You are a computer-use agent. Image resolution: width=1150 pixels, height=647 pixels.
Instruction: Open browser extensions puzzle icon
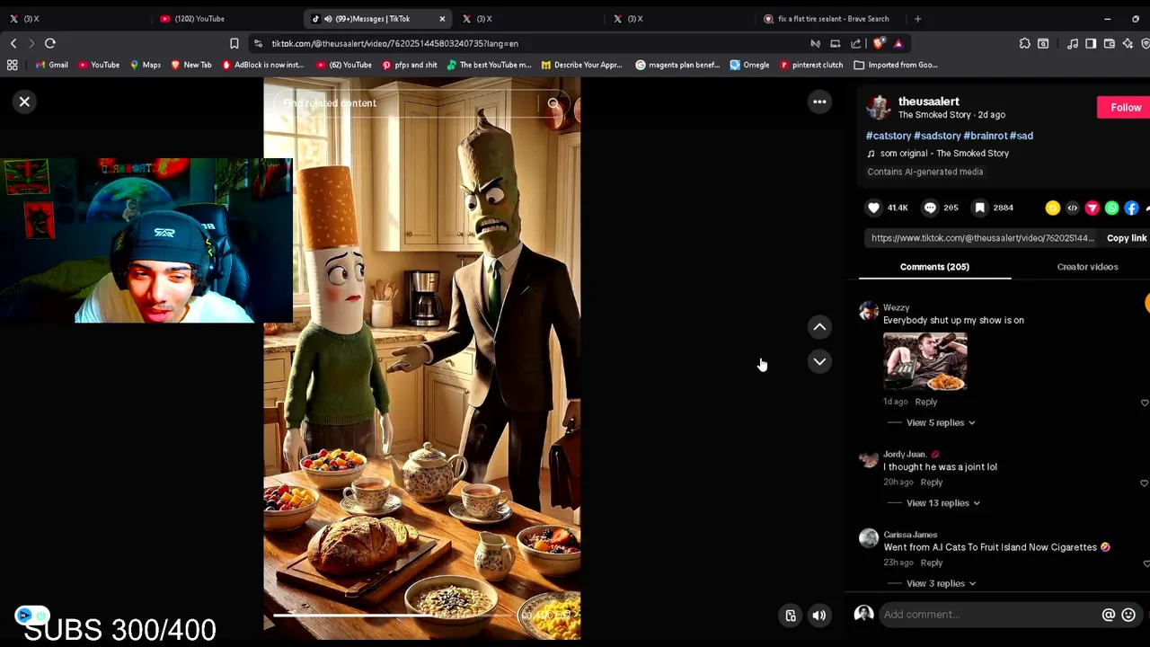pos(1024,43)
